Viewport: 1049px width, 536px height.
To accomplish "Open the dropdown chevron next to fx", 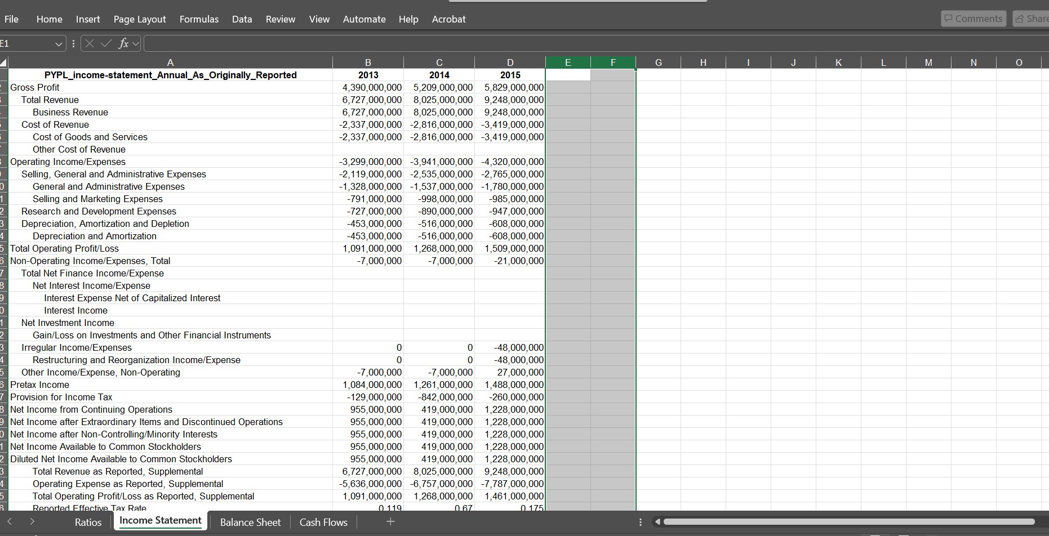I will coord(135,43).
